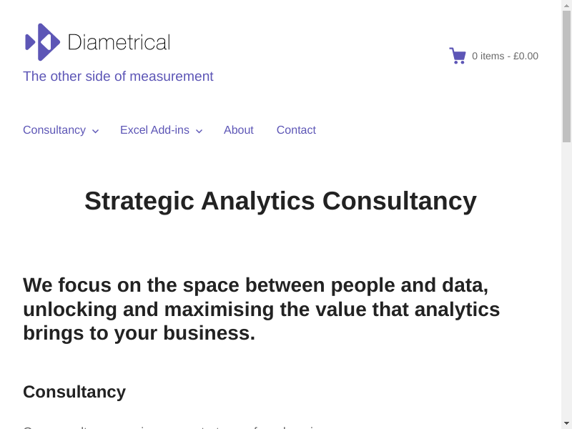Click the scrollbar up arrow
This screenshot has height=429, width=572.
tap(566, 5)
